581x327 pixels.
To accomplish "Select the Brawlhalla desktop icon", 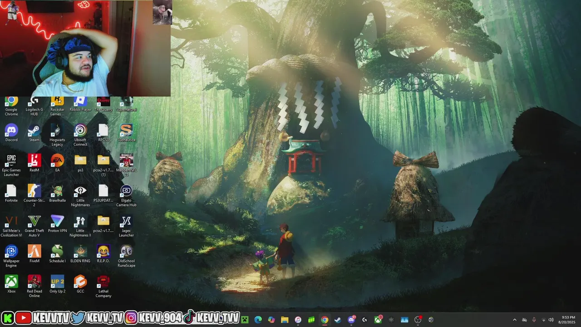I will point(57,193).
